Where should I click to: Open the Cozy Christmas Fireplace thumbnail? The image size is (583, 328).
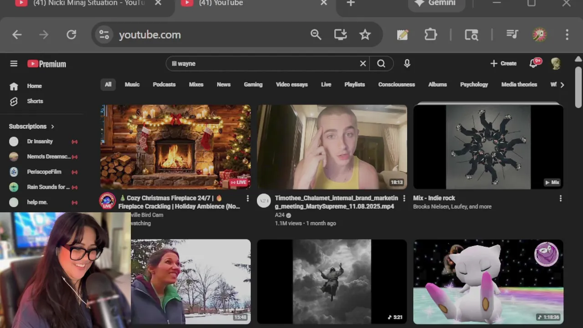[x=175, y=147]
